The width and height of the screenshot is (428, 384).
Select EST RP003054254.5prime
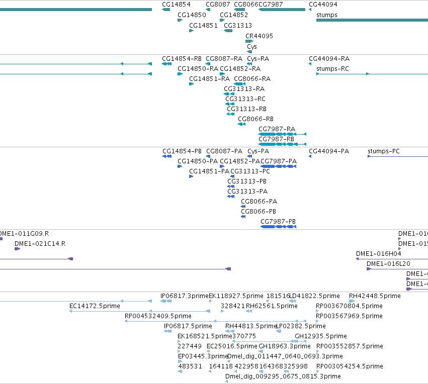350,366
